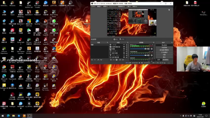The height and width of the screenshot is (118, 210).
Task: Click the 退出 exit button in controls
Action: [x=164, y=57]
